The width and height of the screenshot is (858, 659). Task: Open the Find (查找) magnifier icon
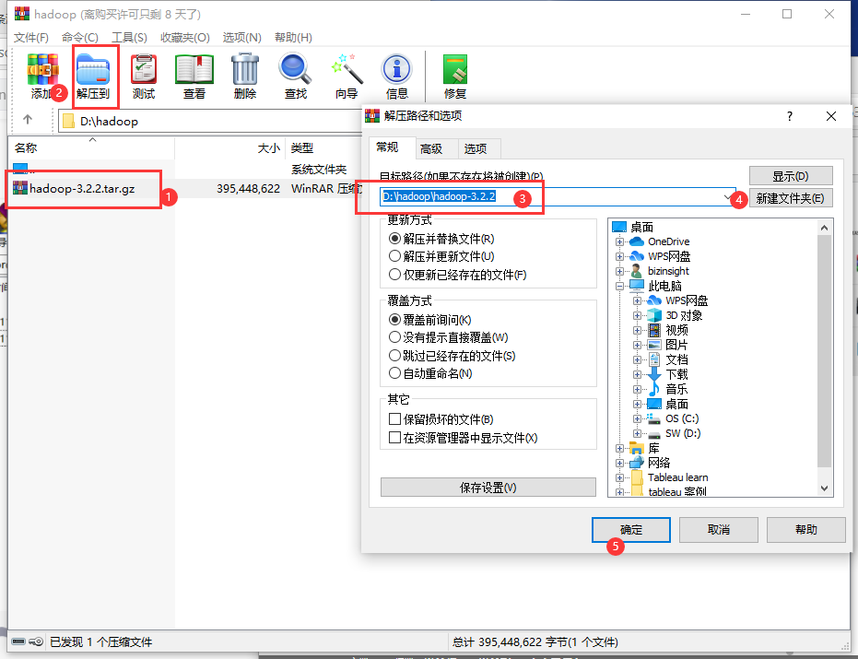pyautogui.click(x=296, y=68)
